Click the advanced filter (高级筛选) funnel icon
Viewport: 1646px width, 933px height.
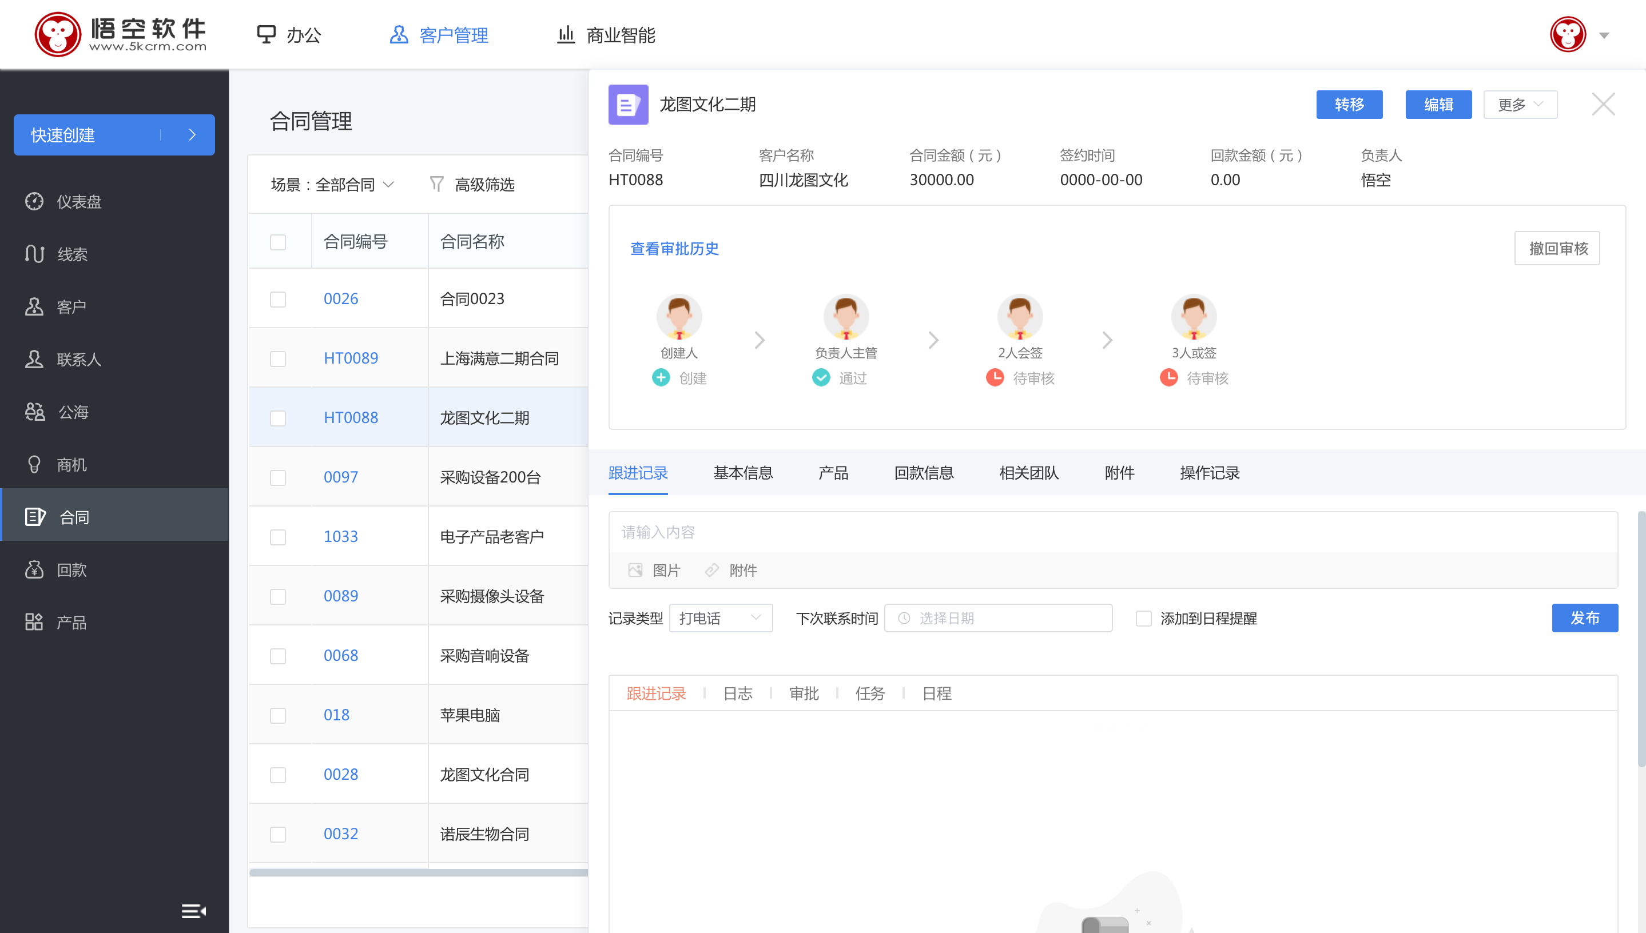(436, 185)
